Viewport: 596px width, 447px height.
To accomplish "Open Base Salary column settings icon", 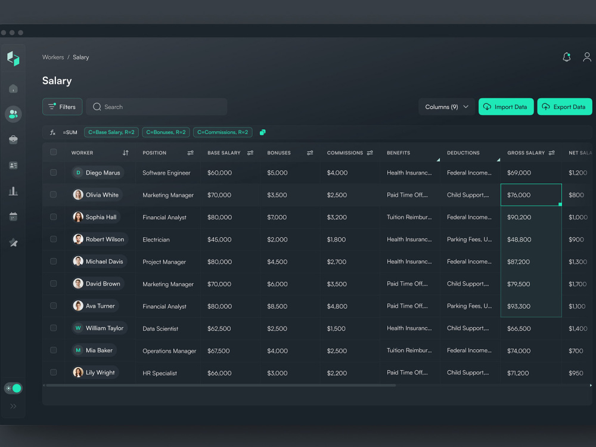I will 250,153.
